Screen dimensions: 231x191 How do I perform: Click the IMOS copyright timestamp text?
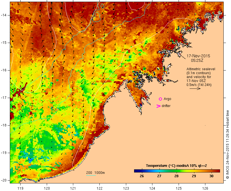pyautogui.click(x=228, y=144)
